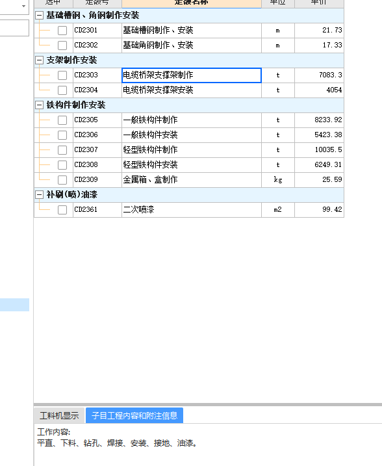Select the price cell 21.73
382x466 pixels.
coord(320,31)
